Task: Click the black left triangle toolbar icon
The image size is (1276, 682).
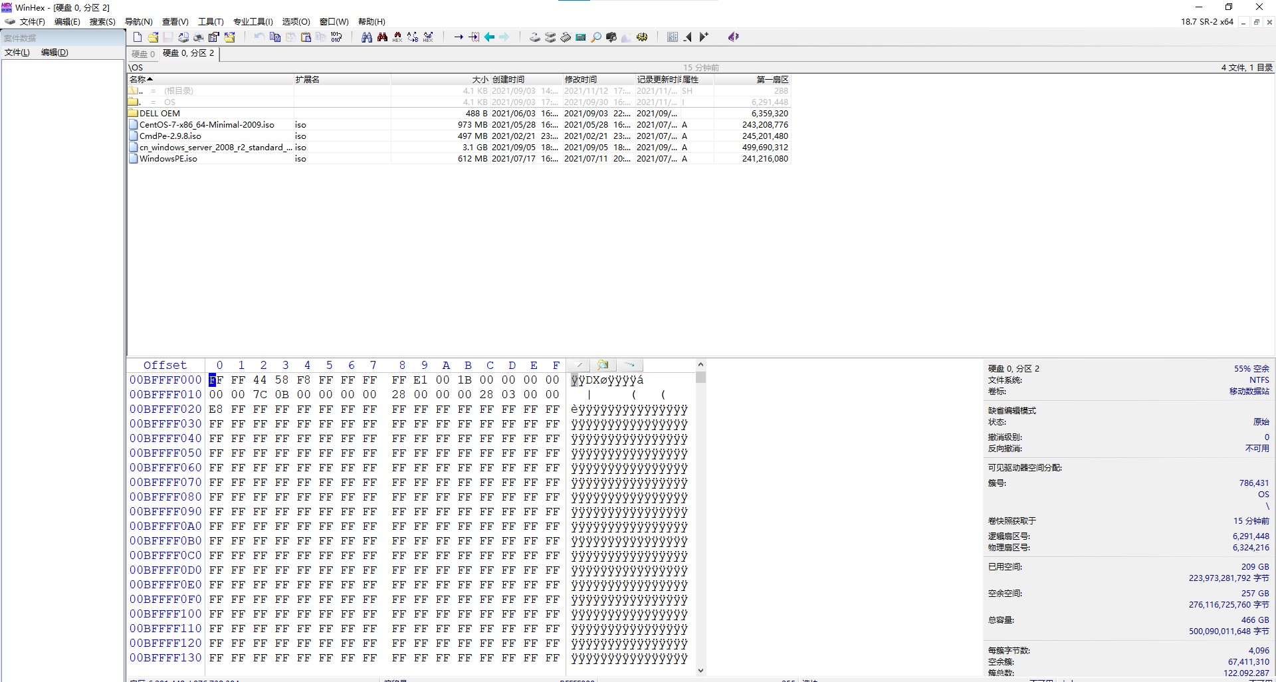Action: (x=688, y=37)
